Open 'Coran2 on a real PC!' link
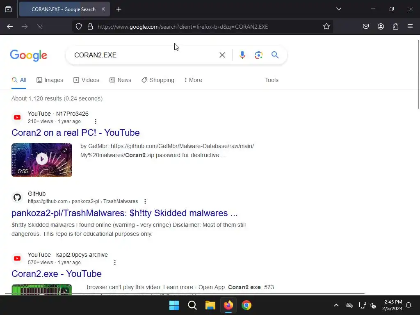 point(75,132)
